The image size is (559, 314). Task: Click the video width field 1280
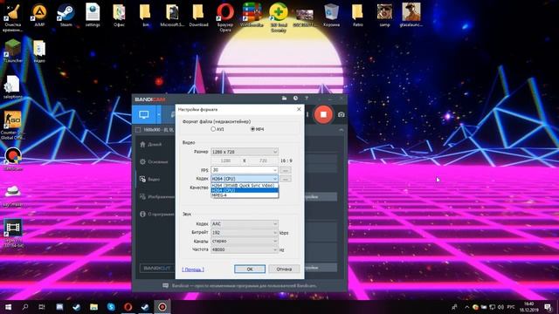point(226,160)
